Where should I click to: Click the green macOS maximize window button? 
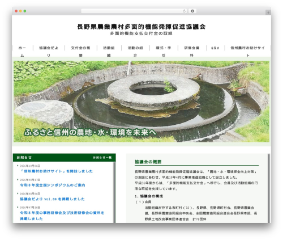[x=25, y=11]
